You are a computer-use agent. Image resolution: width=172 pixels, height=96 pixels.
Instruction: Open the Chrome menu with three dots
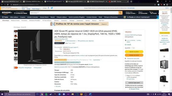tap(170, 5)
